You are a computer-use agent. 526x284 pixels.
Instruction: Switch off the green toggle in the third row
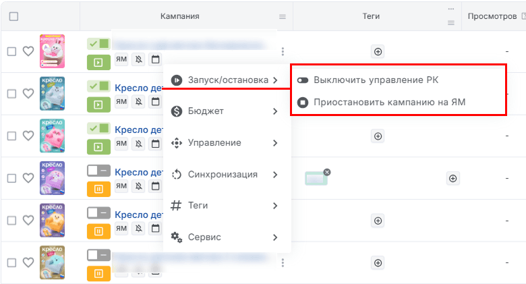pos(98,128)
